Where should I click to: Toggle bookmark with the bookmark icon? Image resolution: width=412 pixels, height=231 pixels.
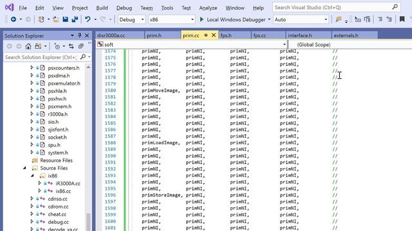(402, 19)
